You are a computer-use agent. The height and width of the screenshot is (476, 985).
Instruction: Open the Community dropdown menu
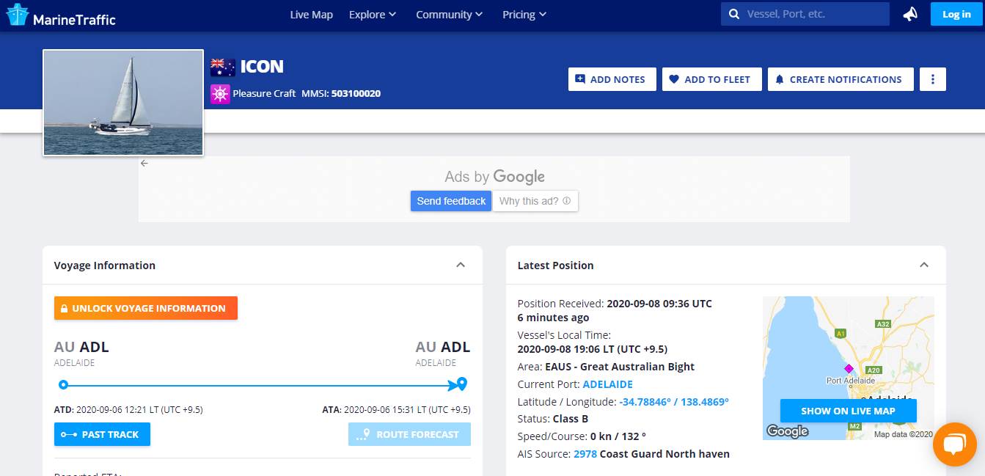pyautogui.click(x=449, y=15)
